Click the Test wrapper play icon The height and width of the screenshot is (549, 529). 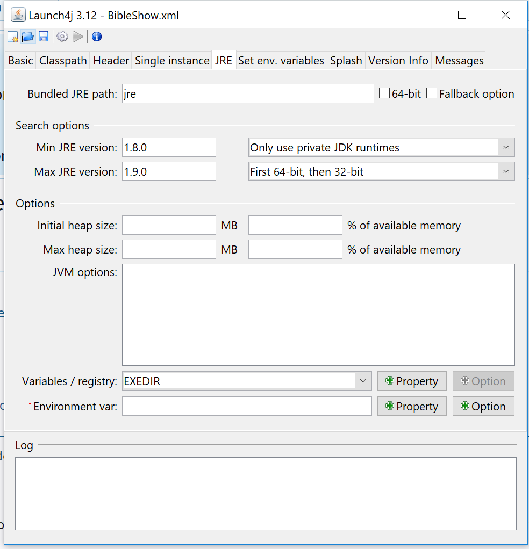click(78, 37)
